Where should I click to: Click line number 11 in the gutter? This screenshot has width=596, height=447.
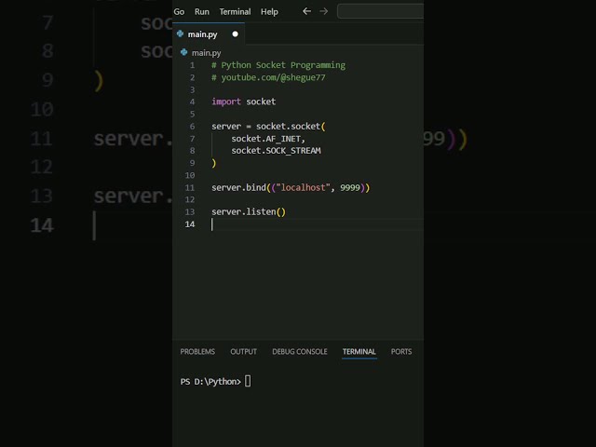pos(190,188)
